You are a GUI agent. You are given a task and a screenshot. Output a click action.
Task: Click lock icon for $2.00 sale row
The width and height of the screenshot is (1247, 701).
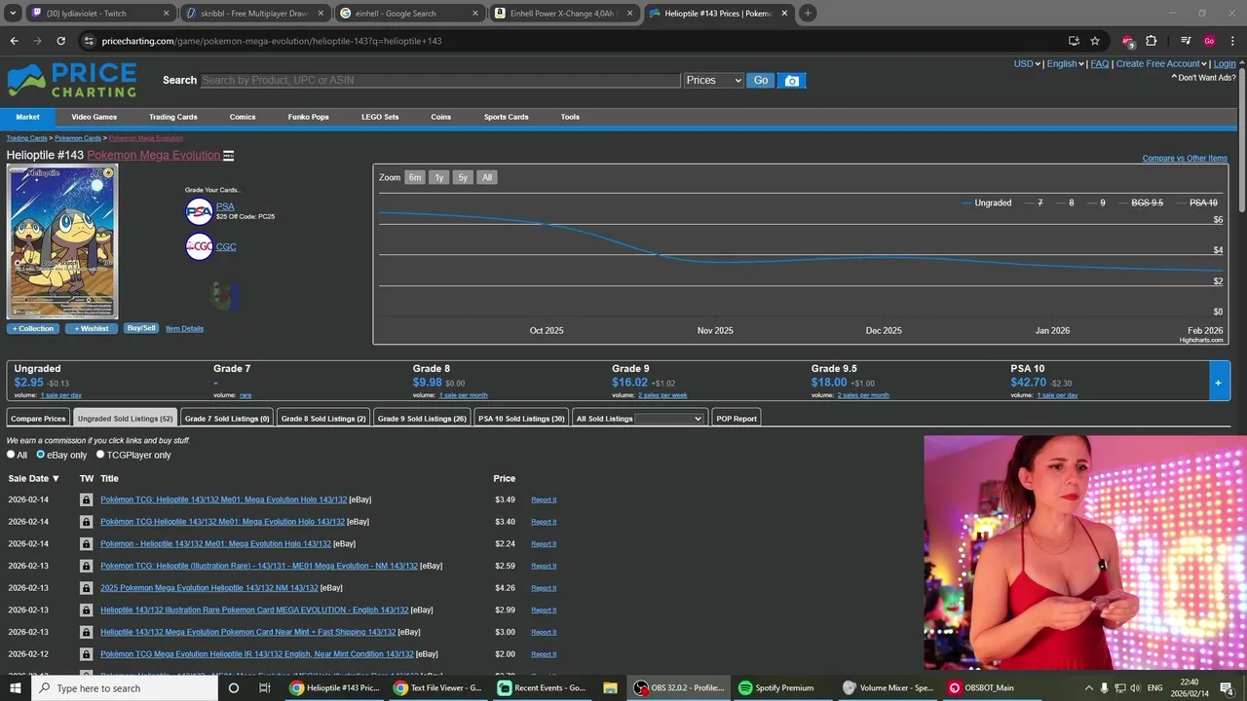coord(86,654)
